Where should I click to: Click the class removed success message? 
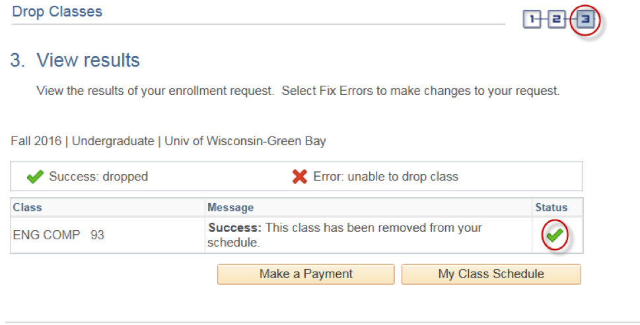point(345,235)
